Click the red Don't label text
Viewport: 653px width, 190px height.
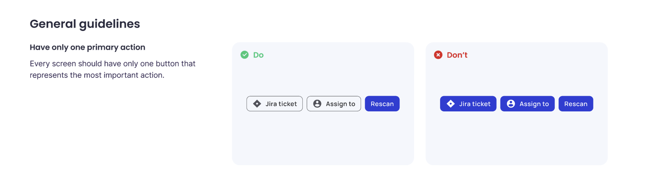[x=457, y=55]
